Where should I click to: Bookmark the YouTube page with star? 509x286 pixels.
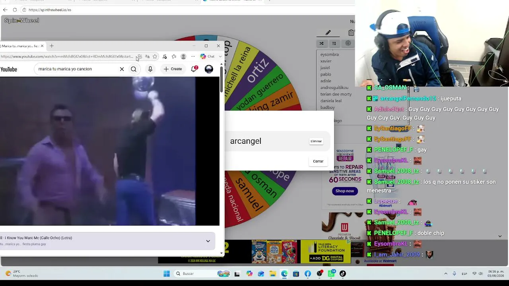155,56
